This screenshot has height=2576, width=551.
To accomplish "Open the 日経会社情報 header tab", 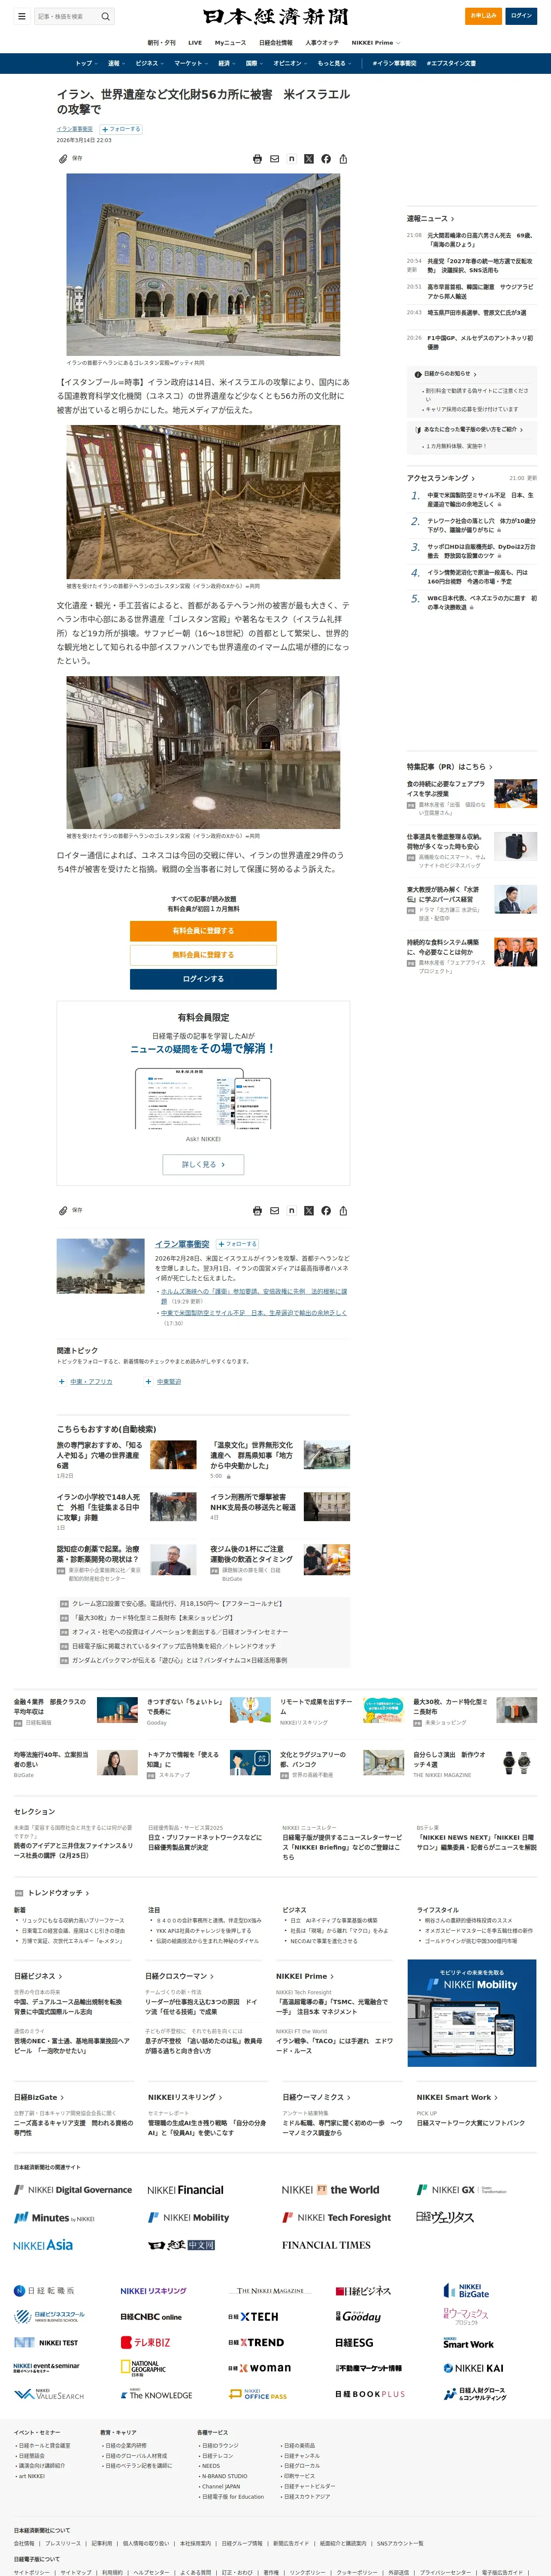I will [x=276, y=43].
